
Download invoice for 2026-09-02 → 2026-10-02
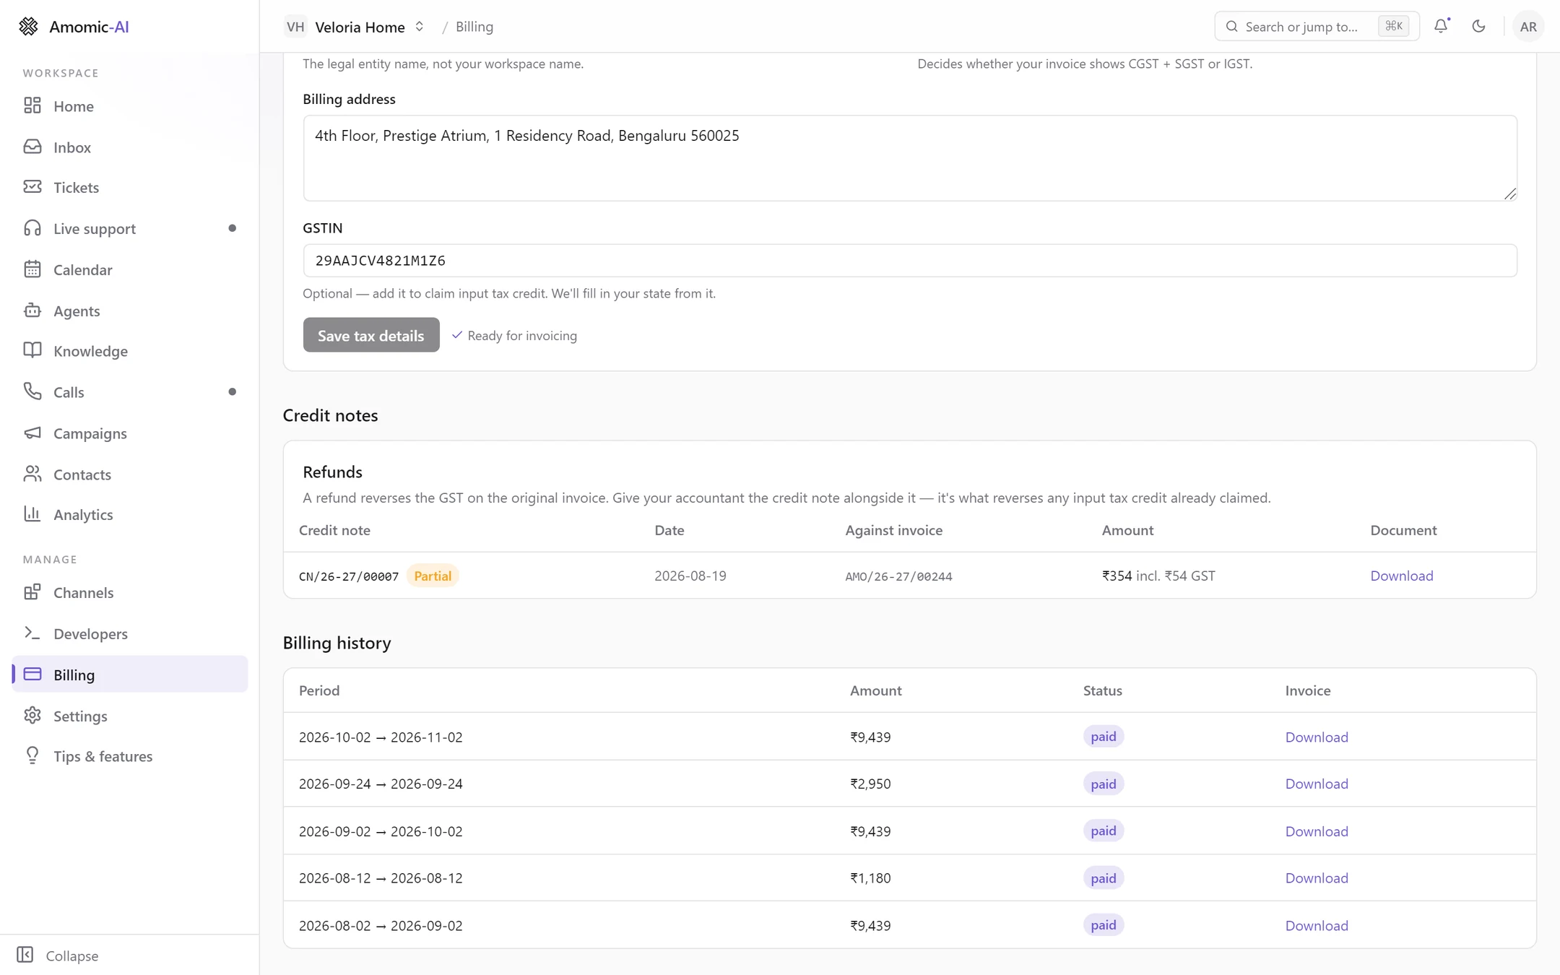[x=1316, y=831]
